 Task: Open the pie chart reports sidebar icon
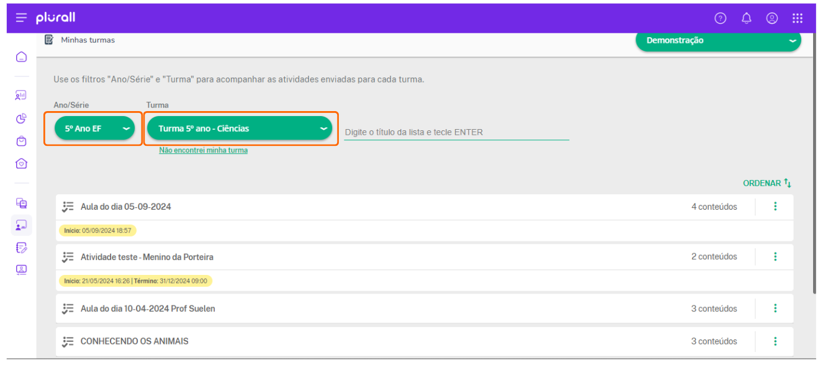click(x=21, y=119)
